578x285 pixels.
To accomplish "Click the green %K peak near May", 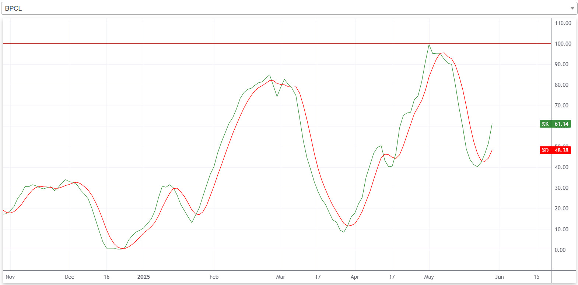I will (429, 45).
